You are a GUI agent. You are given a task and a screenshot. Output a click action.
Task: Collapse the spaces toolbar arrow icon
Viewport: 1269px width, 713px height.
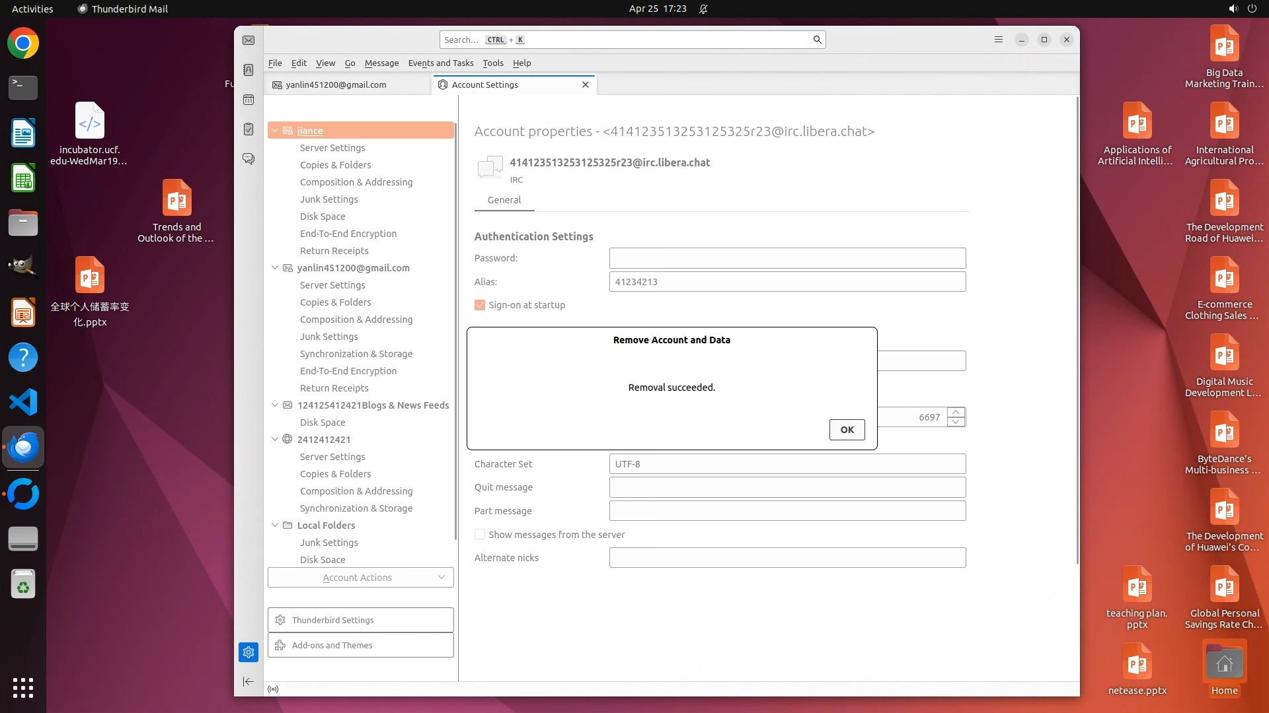pyautogui.click(x=249, y=681)
